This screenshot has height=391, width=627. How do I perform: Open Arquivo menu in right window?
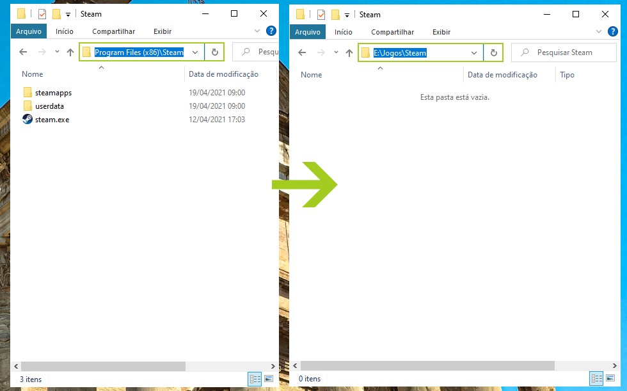[308, 31]
